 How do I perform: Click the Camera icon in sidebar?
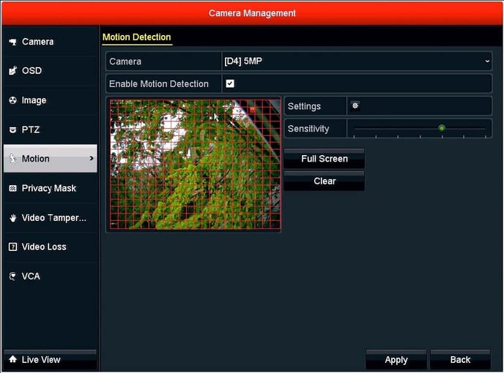click(12, 42)
